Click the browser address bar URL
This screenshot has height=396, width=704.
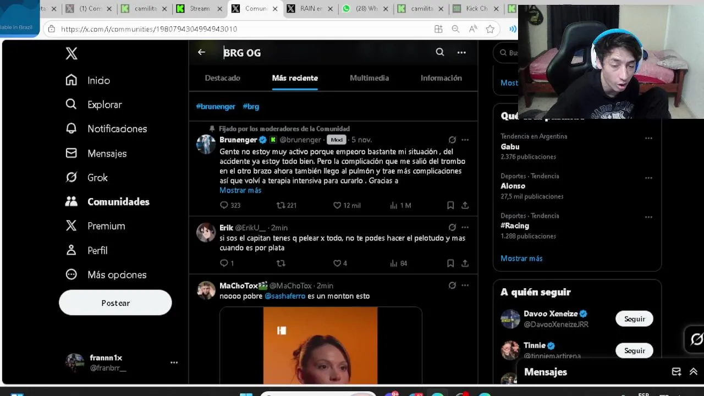[149, 29]
